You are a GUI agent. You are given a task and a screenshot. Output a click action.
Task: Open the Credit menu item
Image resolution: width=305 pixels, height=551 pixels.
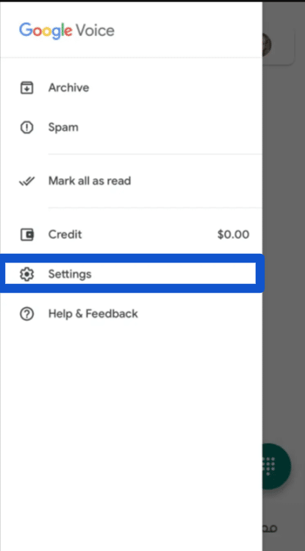click(131, 235)
